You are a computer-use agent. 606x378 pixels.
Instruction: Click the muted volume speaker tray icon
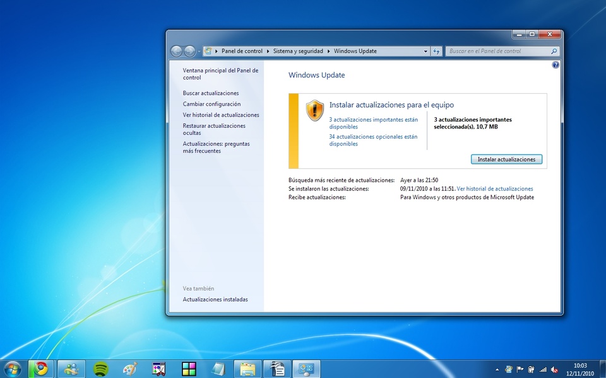click(554, 369)
